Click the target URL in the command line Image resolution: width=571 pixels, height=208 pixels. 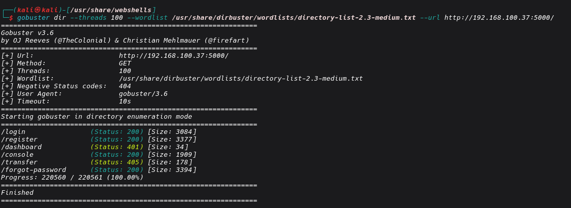(x=499, y=18)
